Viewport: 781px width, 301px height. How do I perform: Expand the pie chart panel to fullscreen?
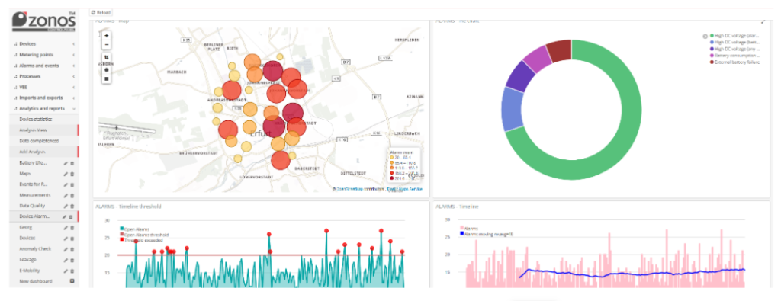pos(763,21)
